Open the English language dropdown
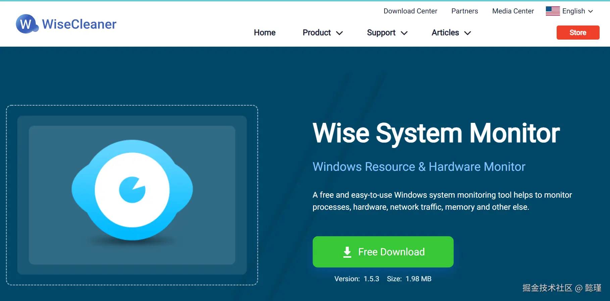 point(577,11)
